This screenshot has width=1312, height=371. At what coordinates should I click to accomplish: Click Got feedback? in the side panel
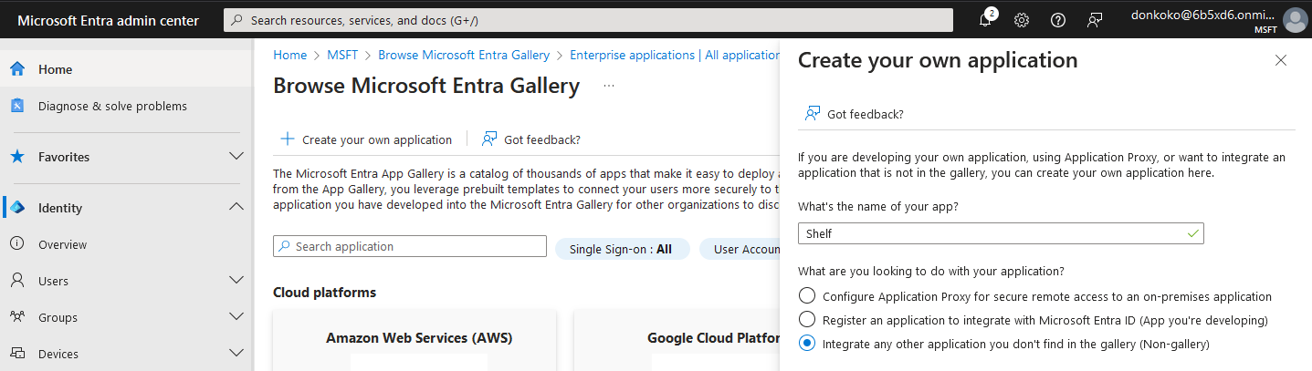(x=864, y=114)
